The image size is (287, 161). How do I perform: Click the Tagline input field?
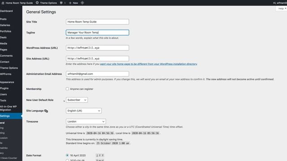pos(97,33)
